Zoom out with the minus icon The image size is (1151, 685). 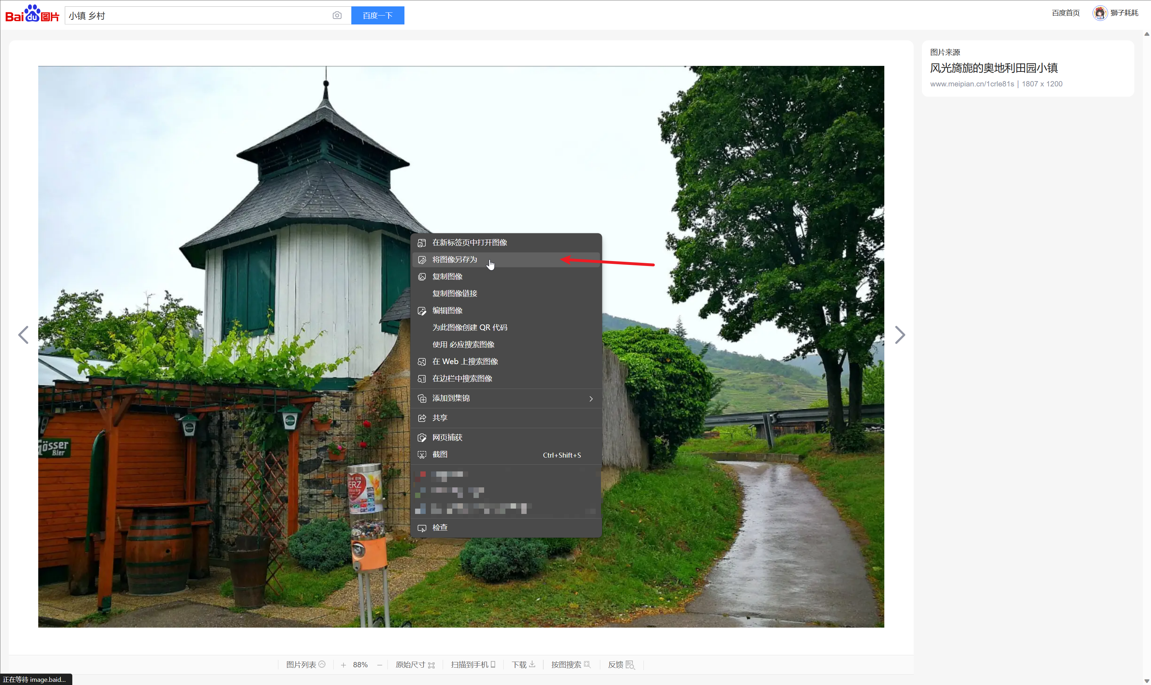click(x=379, y=665)
